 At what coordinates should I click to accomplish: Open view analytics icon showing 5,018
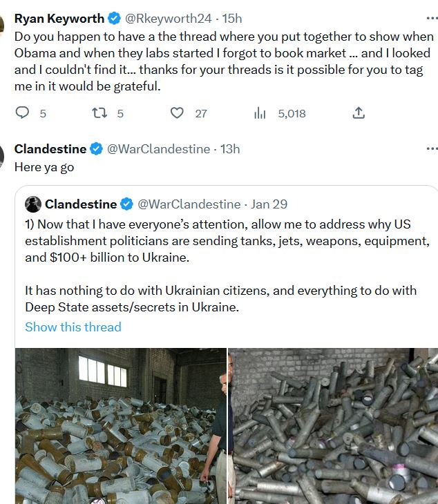coord(260,113)
